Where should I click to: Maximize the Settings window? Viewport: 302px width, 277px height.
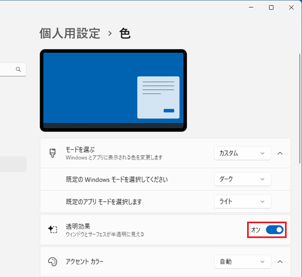pyautogui.click(x=271, y=8)
